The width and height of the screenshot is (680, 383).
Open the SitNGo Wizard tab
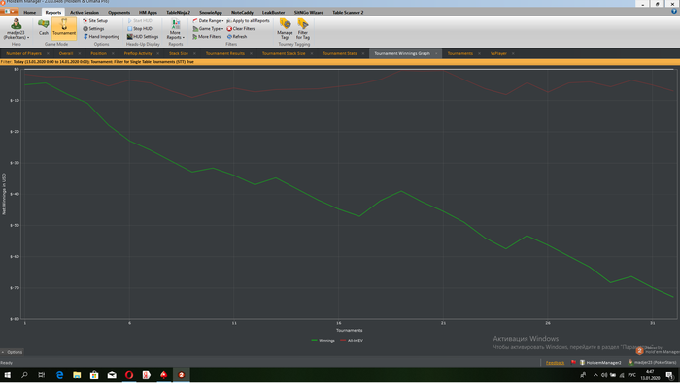tap(308, 12)
